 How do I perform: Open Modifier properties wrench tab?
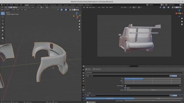tap(83, 90)
